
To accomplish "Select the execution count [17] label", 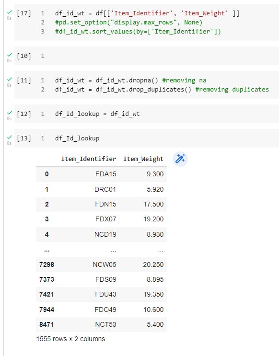I will [x=24, y=13].
